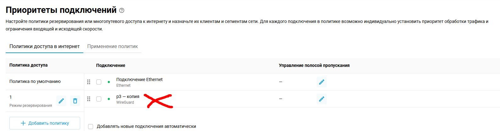Image resolution: width=500 pixels, height=131 pixels.
Task: Click p3 — копия WireGuard connection name
Action: click(128, 97)
